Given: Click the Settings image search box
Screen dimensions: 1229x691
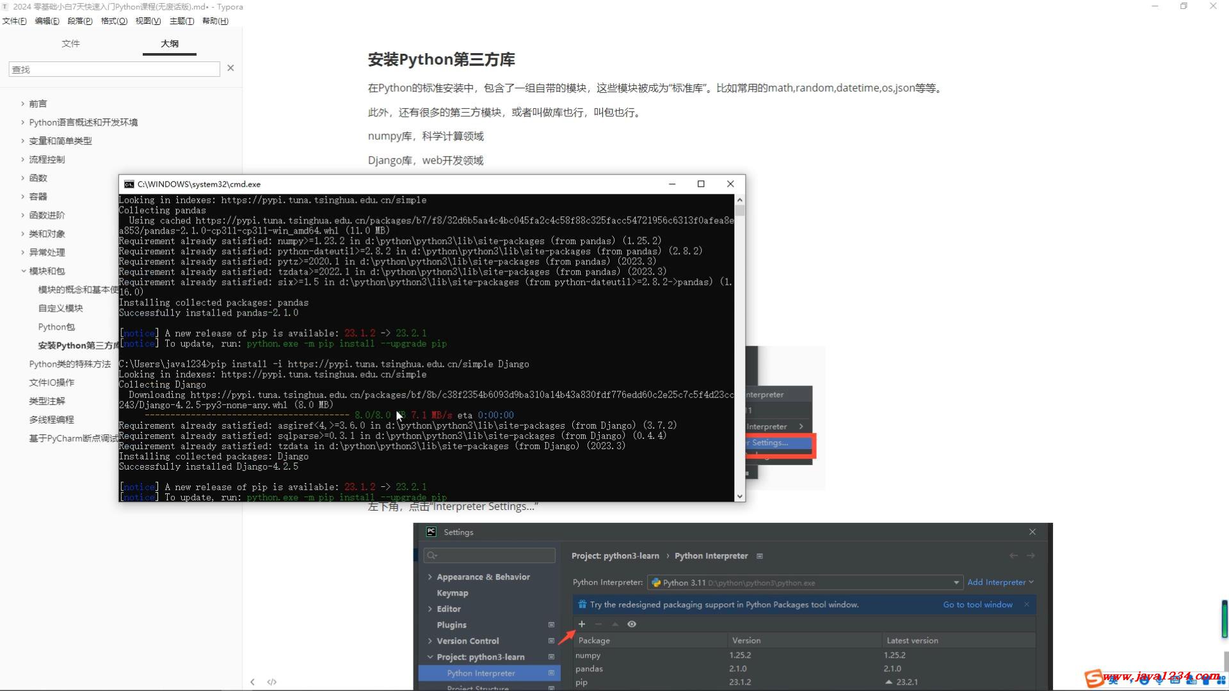Looking at the screenshot, I should click(x=489, y=555).
